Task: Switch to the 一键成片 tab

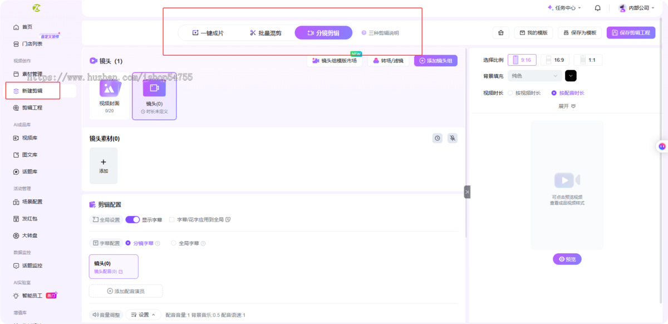Action: coord(208,33)
